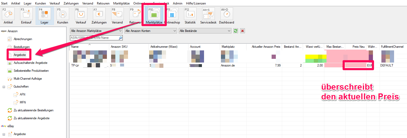Click the green refresh filter icon
Viewport: 407px width, 138px height.
(236, 31)
